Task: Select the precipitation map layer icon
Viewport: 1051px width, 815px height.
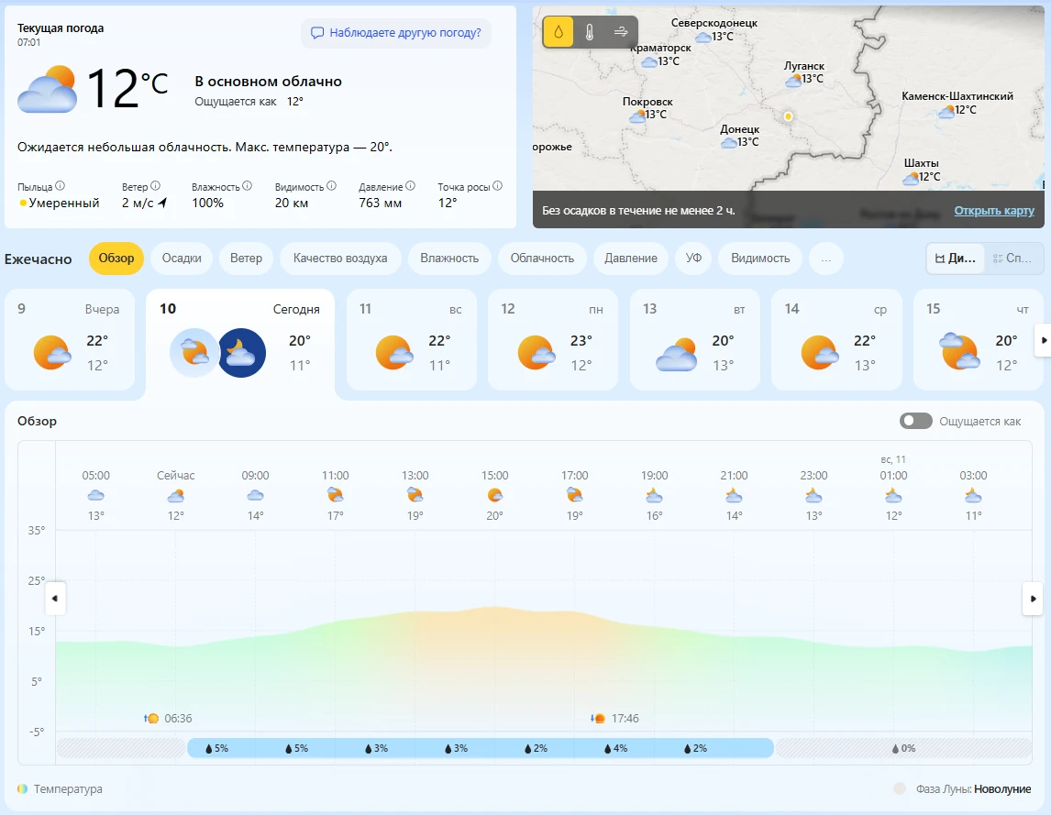Action: pos(559,31)
